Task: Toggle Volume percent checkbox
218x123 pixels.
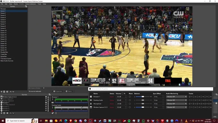Action: tap(122, 93)
